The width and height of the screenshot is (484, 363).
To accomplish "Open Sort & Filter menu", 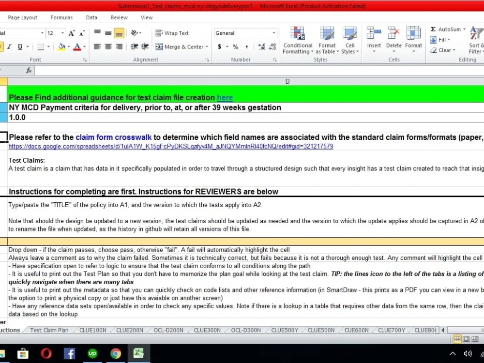I will [x=476, y=41].
